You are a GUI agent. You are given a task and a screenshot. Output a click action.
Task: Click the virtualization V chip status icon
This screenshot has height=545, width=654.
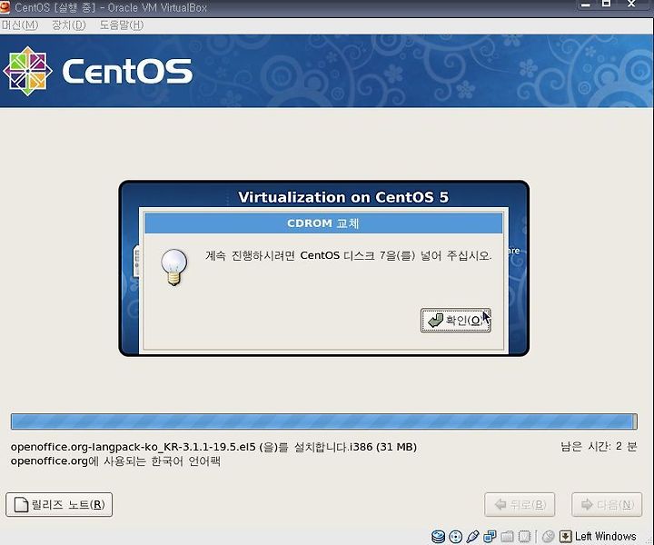click(x=524, y=536)
